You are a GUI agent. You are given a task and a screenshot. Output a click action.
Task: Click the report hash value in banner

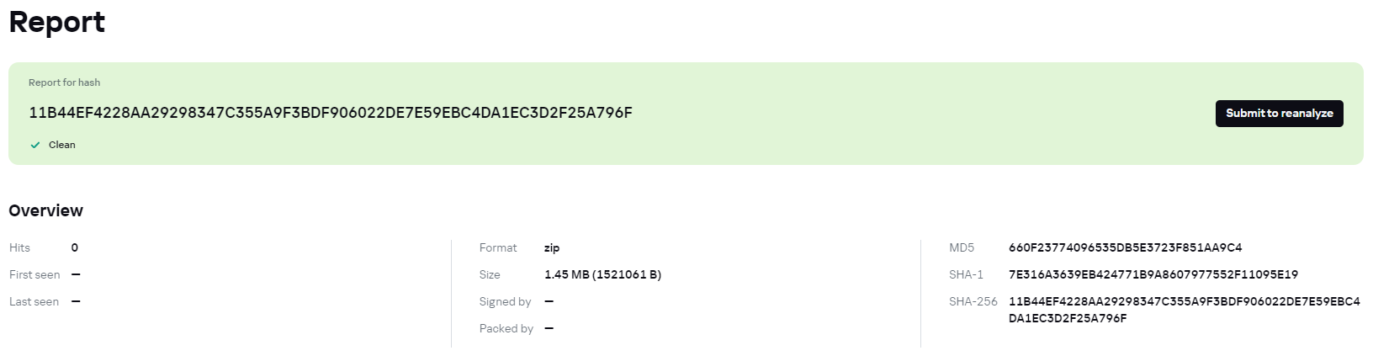point(331,113)
